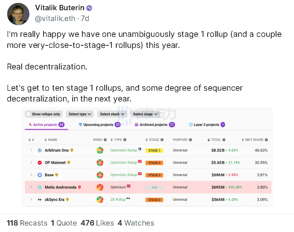
Task: Click the Arbitrum One logo icon
Action: (40, 150)
